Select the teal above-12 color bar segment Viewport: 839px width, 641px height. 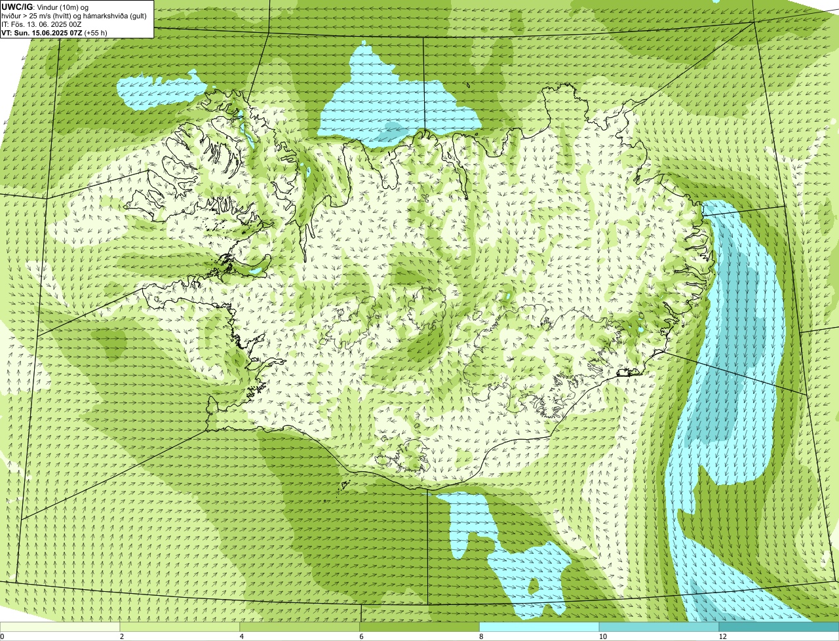tap(779, 627)
